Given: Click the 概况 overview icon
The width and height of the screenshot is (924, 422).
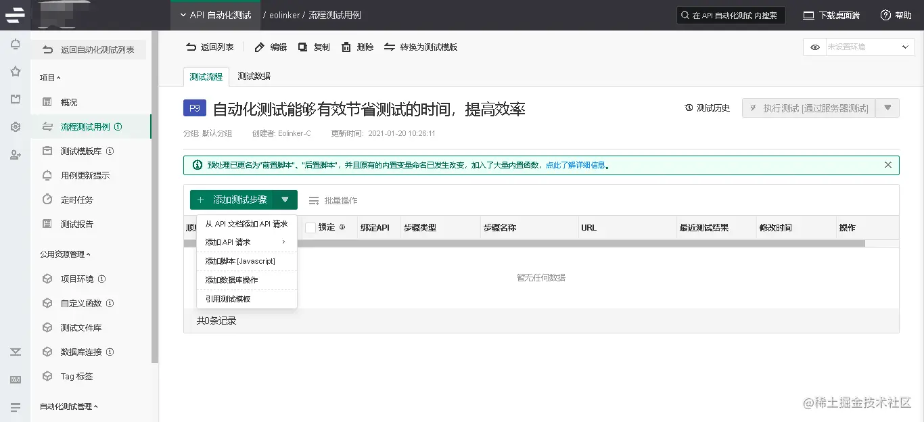Looking at the screenshot, I should pyautogui.click(x=47, y=102).
